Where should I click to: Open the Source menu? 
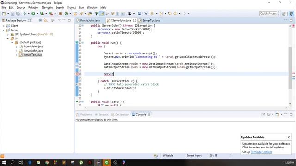tap(21, 8)
